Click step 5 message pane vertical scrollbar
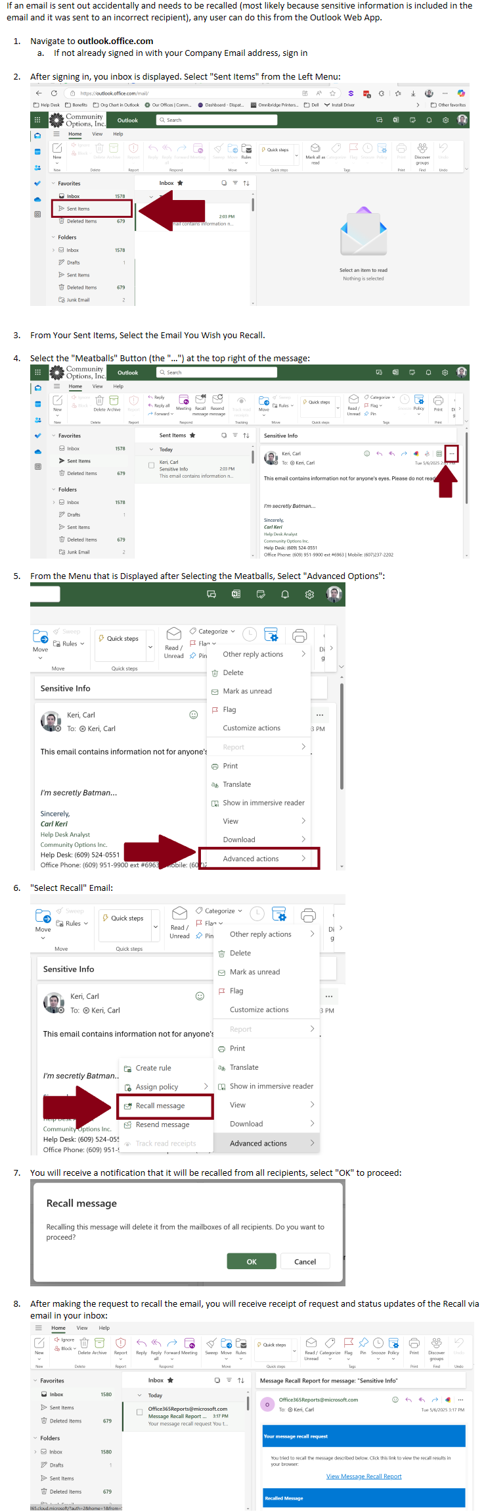 (x=342, y=736)
